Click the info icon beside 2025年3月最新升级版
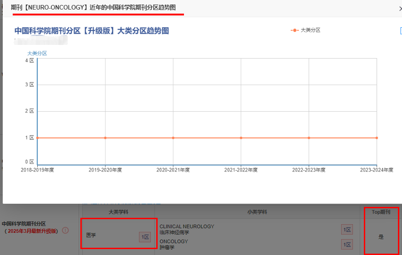Viewport: 402px width, 255px height. click(x=65, y=230)
